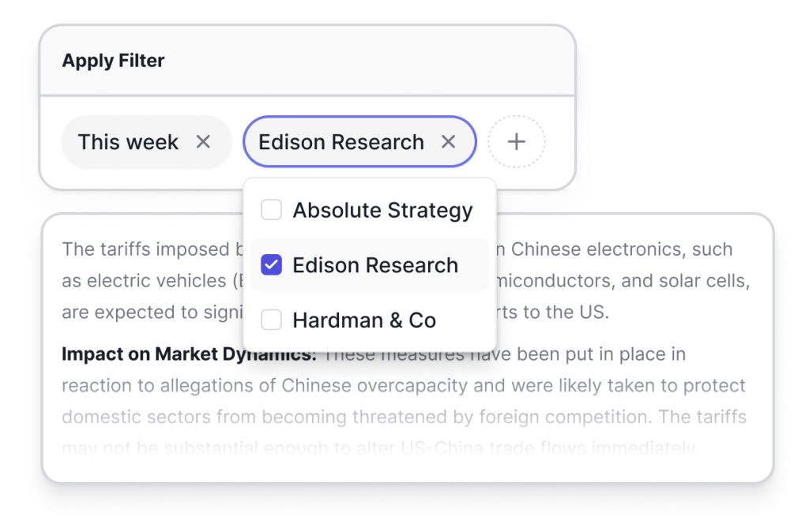Enable the Hardman & Co checkbox
The width and height of the screenshot is (809, 528).
272,320
